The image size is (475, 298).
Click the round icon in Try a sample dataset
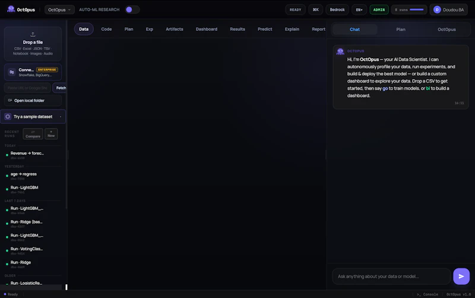(8, 117)
